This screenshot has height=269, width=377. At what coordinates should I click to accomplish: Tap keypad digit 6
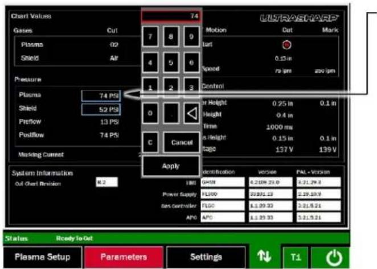tap(191, 63)
